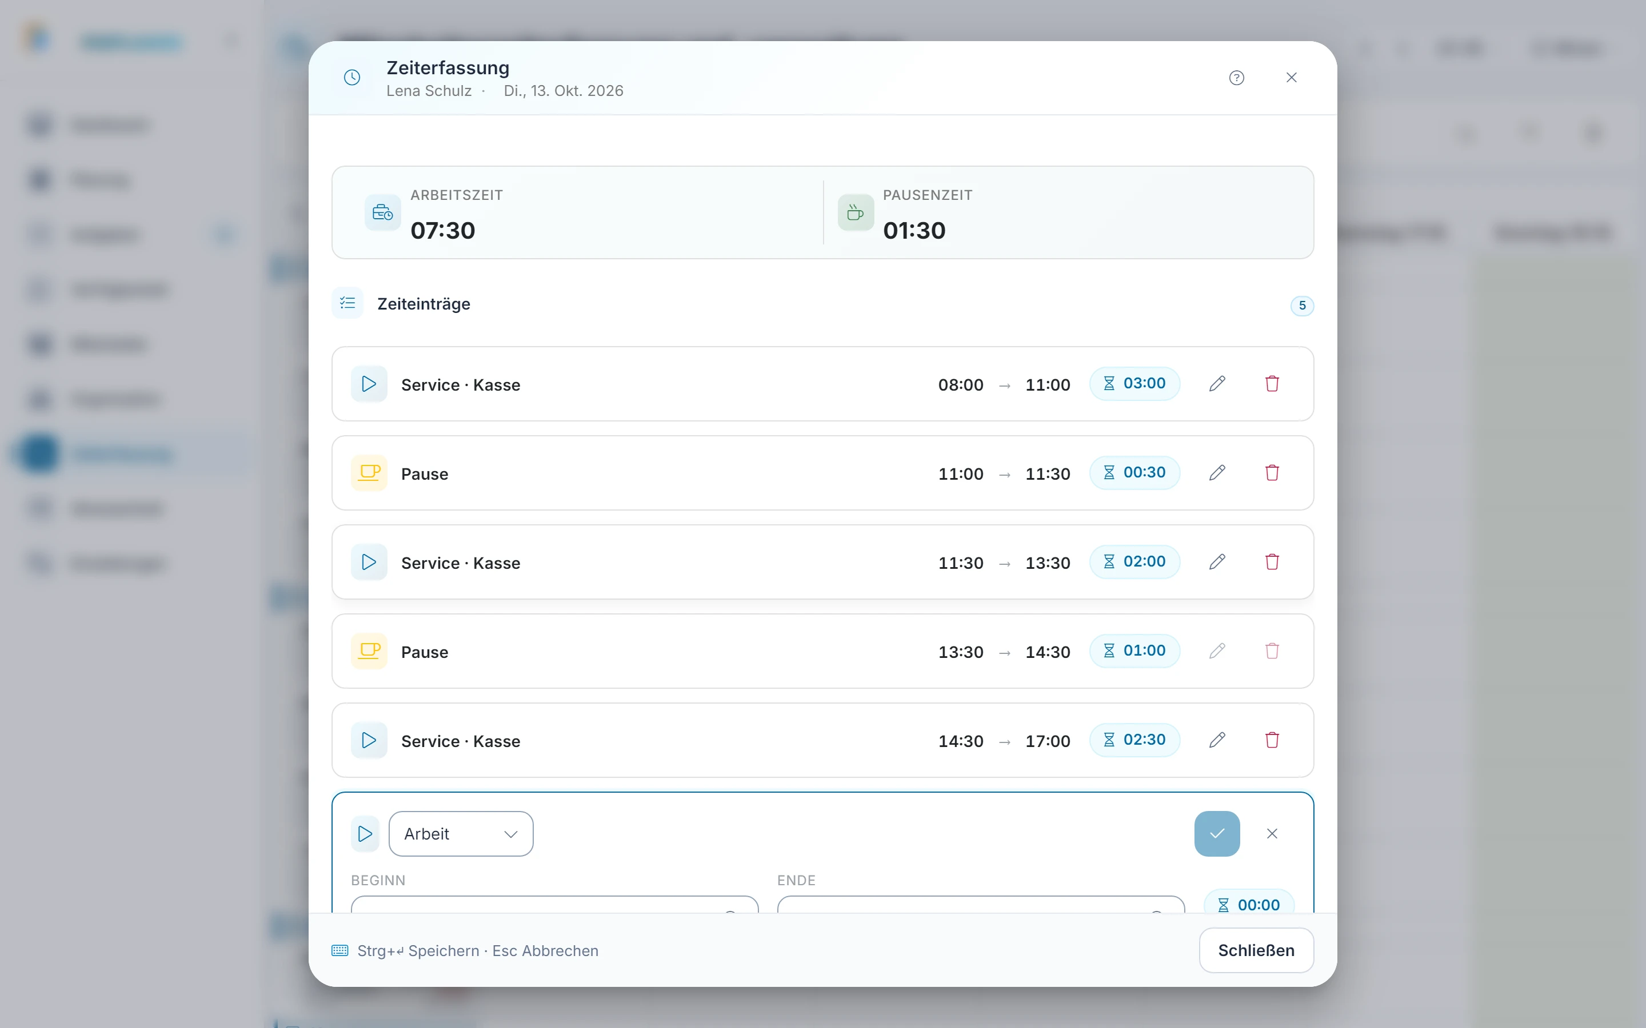Viewport: 1646px width, 1028px height.
Task: Click the 03:00 duration badge
Action: 1134,383
